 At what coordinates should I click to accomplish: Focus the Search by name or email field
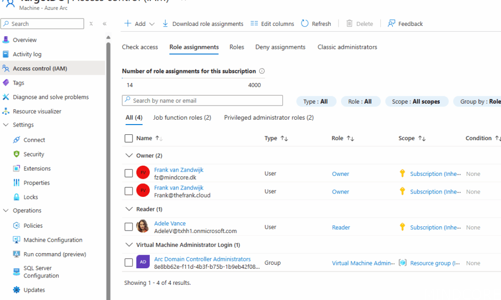click(x=205, y=101)
